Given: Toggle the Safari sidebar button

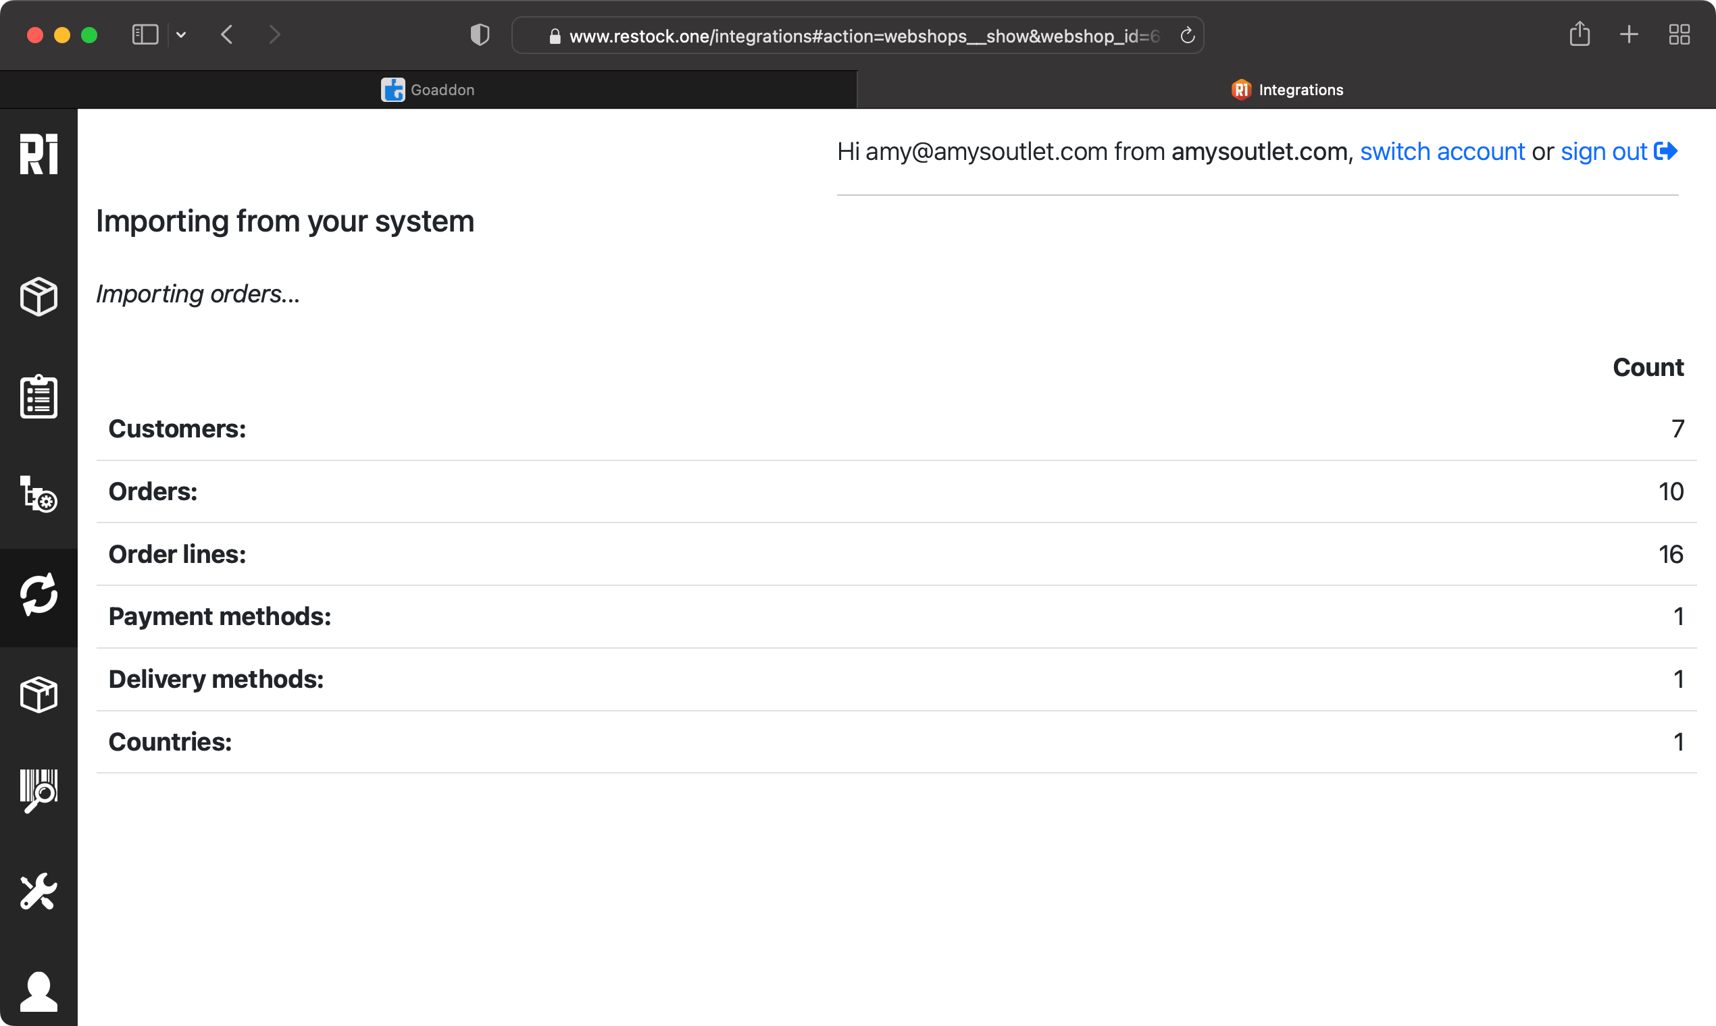Looking at the screenshot, I should pyautogui.click(x=145, y=34).
